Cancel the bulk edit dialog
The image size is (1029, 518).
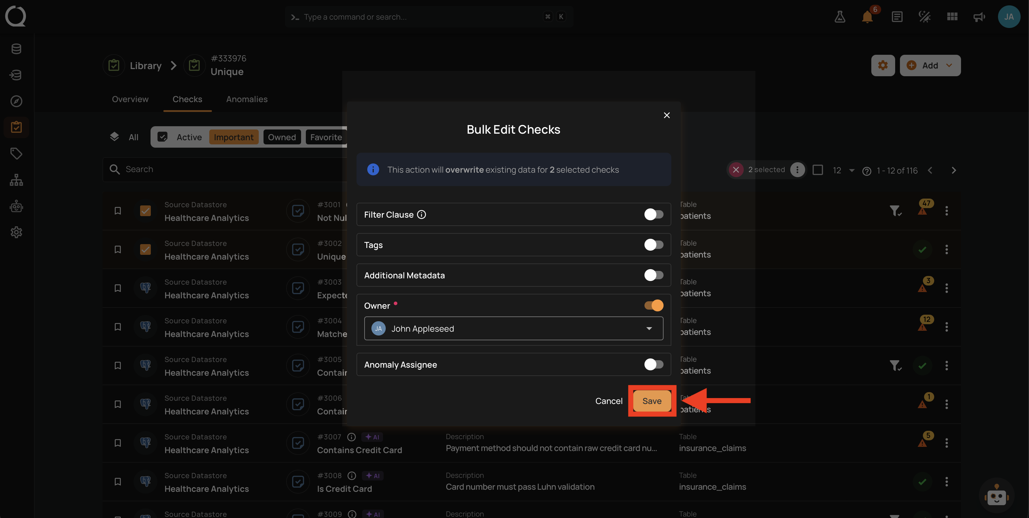(x=608, y=401)
